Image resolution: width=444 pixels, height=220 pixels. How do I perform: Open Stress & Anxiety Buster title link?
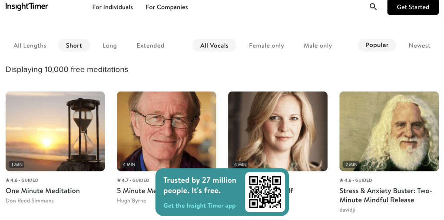(x=386, y=195)
